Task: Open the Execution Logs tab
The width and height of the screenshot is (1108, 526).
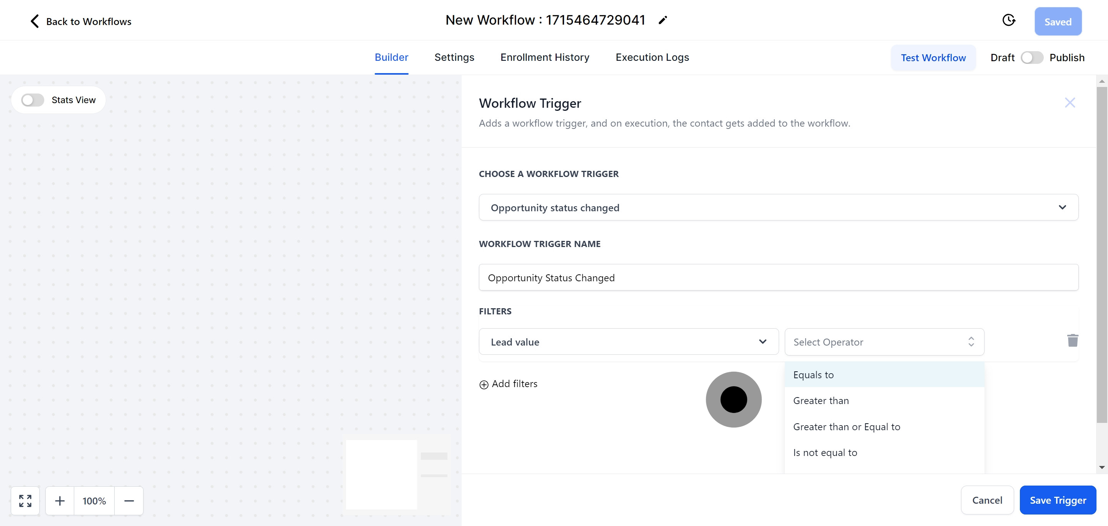Action: pyautogui.click(x=652, y=57)
